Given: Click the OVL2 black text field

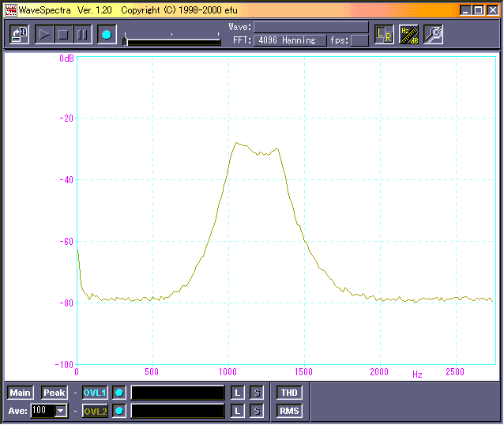Looking at the screenshot, I should coord(178,412).
